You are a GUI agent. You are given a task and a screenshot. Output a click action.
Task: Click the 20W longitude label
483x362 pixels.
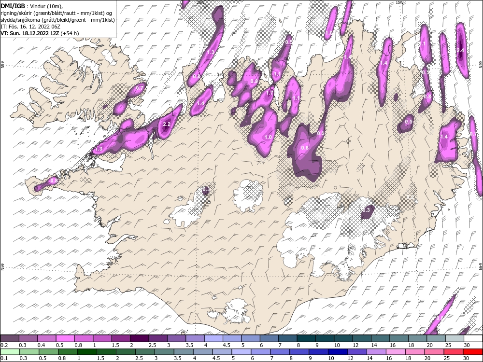click(x=200, y=2)
